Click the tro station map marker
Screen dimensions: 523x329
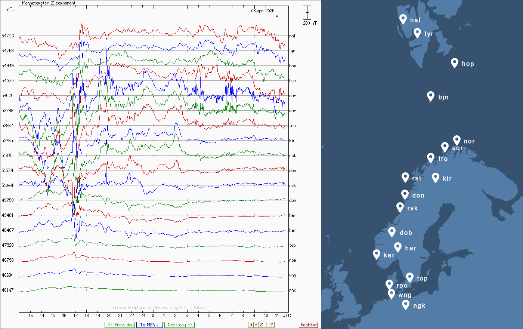click(x=430, y=158)
